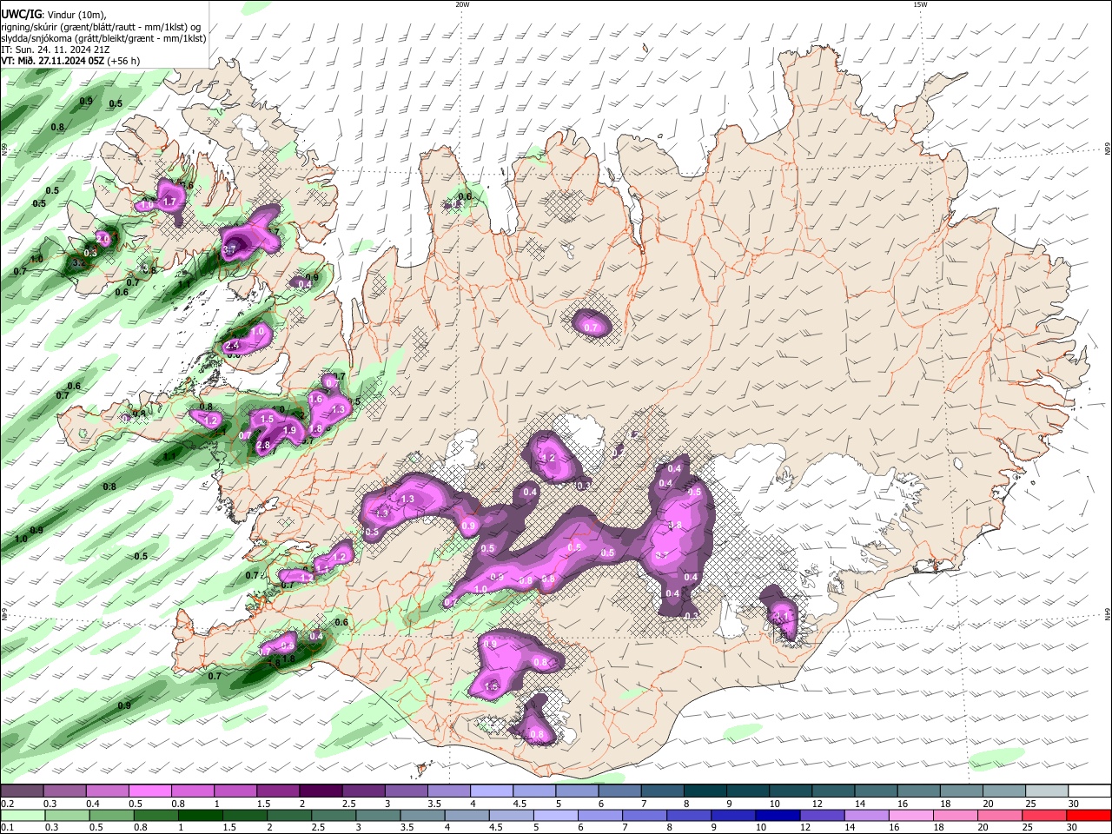Screen dimensions: 1112x834
Task: Select the '2.4' precipitation value on the map
Action: point(232,346)
